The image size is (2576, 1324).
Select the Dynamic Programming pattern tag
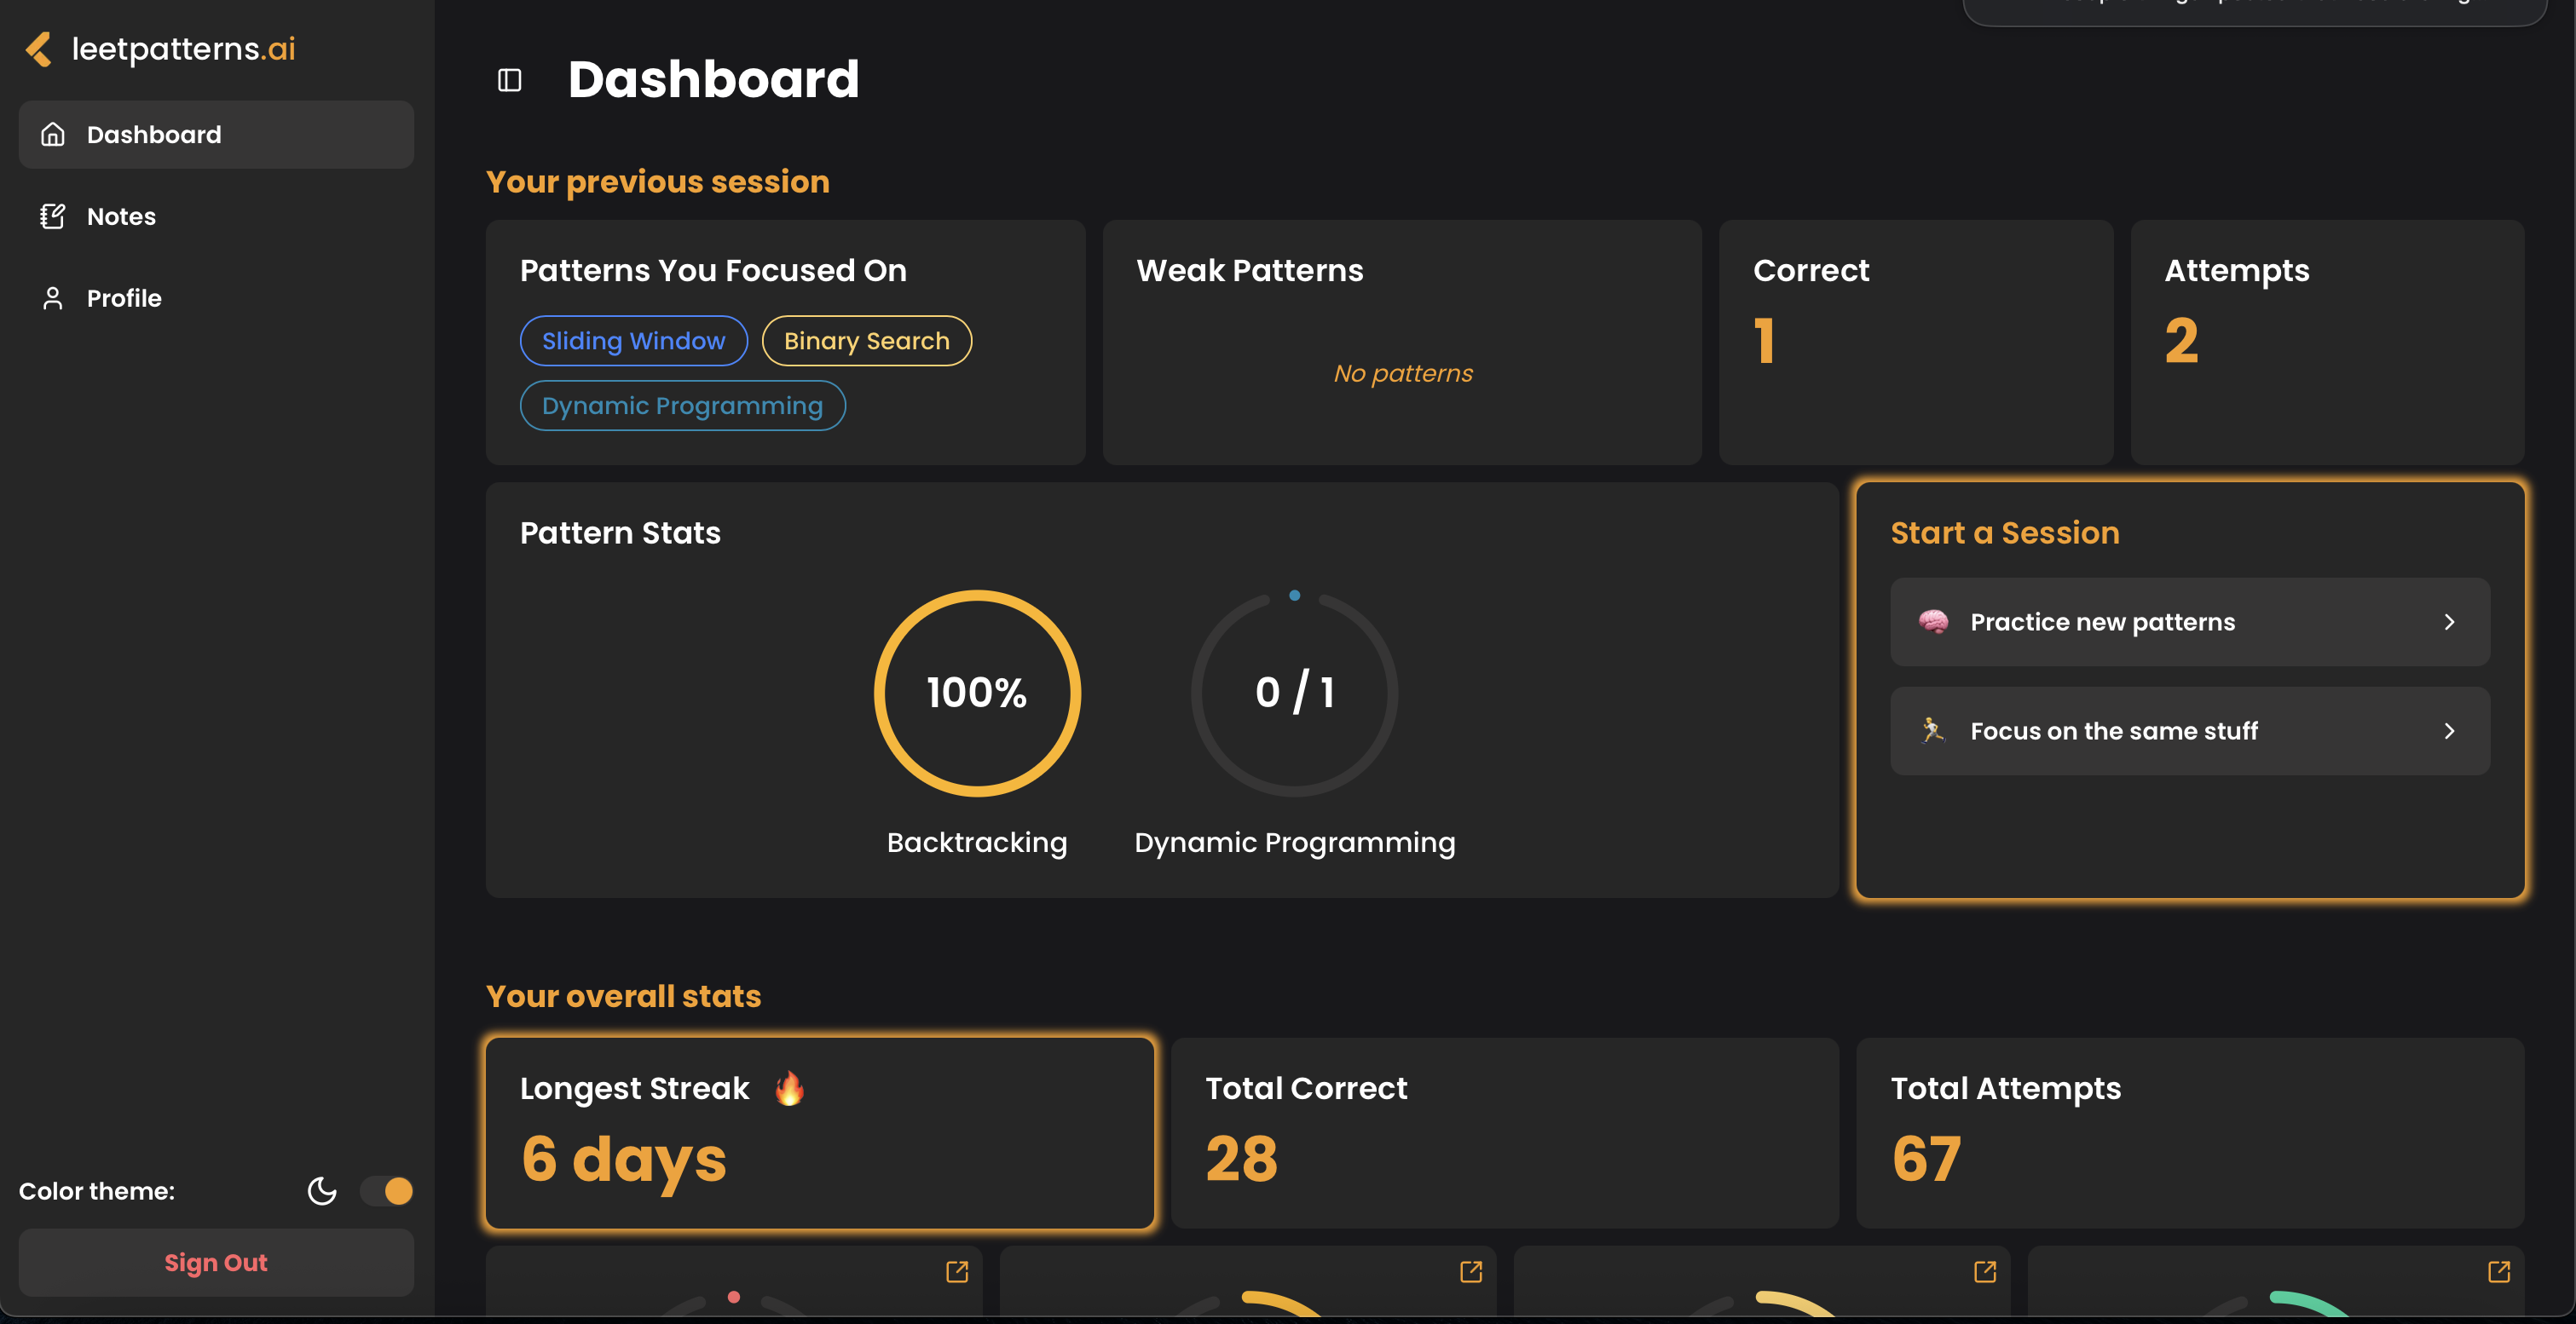pyautogui.click(x=683, y=406)
